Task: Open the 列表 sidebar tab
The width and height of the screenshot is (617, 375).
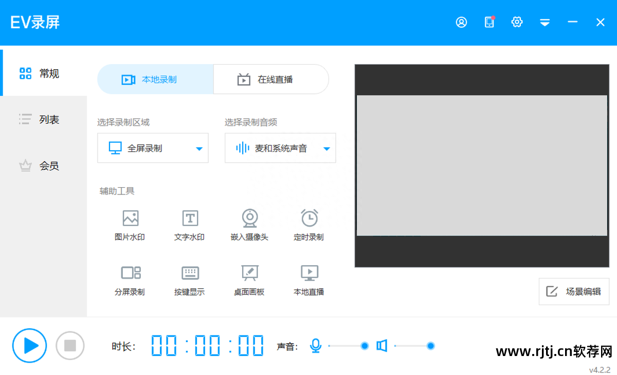Action: tap(43, 120)
